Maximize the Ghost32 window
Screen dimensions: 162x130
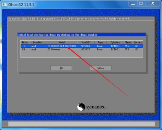click(141, 4)
